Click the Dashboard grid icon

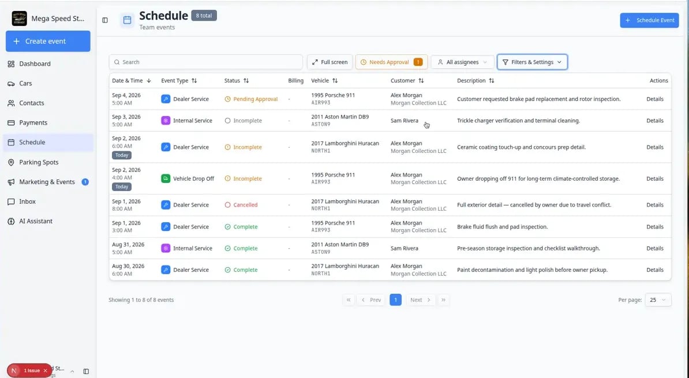tap(11, 63)
